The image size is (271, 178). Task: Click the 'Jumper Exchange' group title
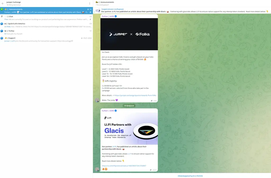click(13, 2)
